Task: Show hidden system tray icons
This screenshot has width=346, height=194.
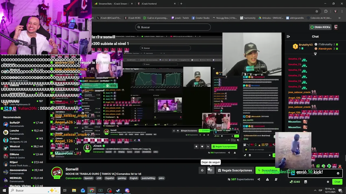Action: pos(315,190)
